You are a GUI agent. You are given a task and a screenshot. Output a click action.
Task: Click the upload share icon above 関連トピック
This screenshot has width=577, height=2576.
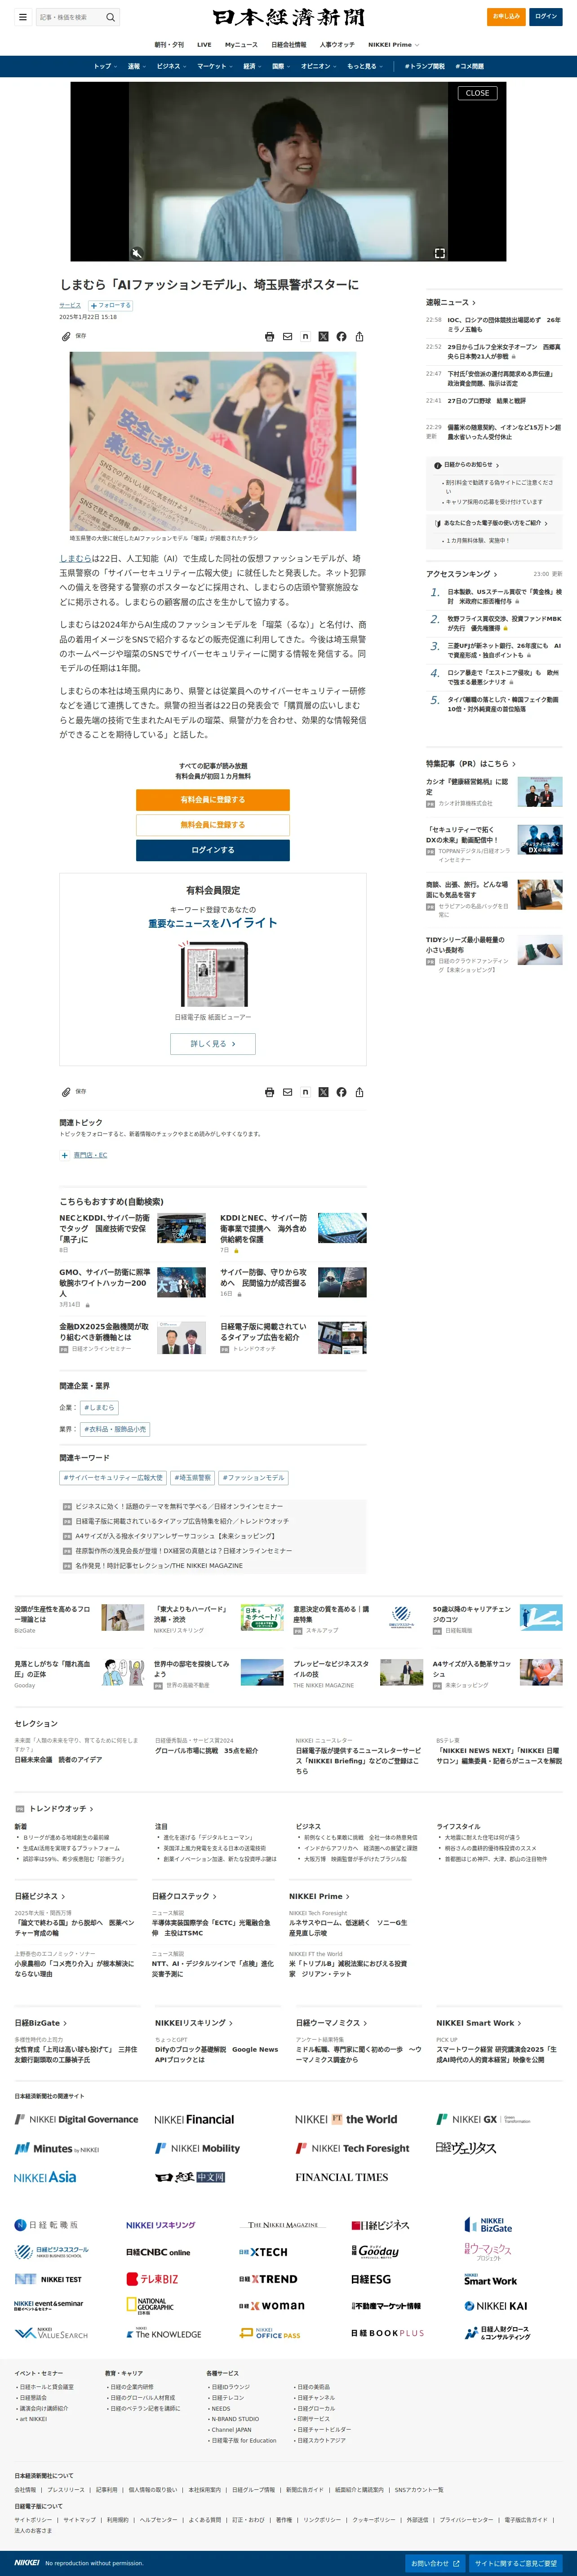pyautogui.click(x=359, y=1092)
